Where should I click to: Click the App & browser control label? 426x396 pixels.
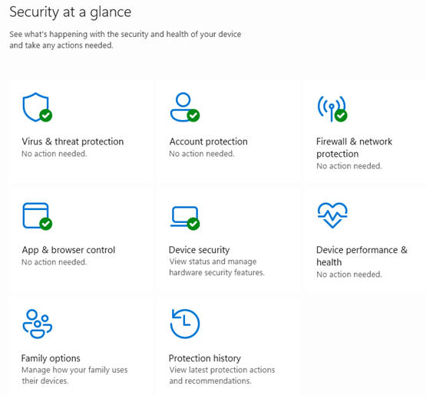pos(68,250)
